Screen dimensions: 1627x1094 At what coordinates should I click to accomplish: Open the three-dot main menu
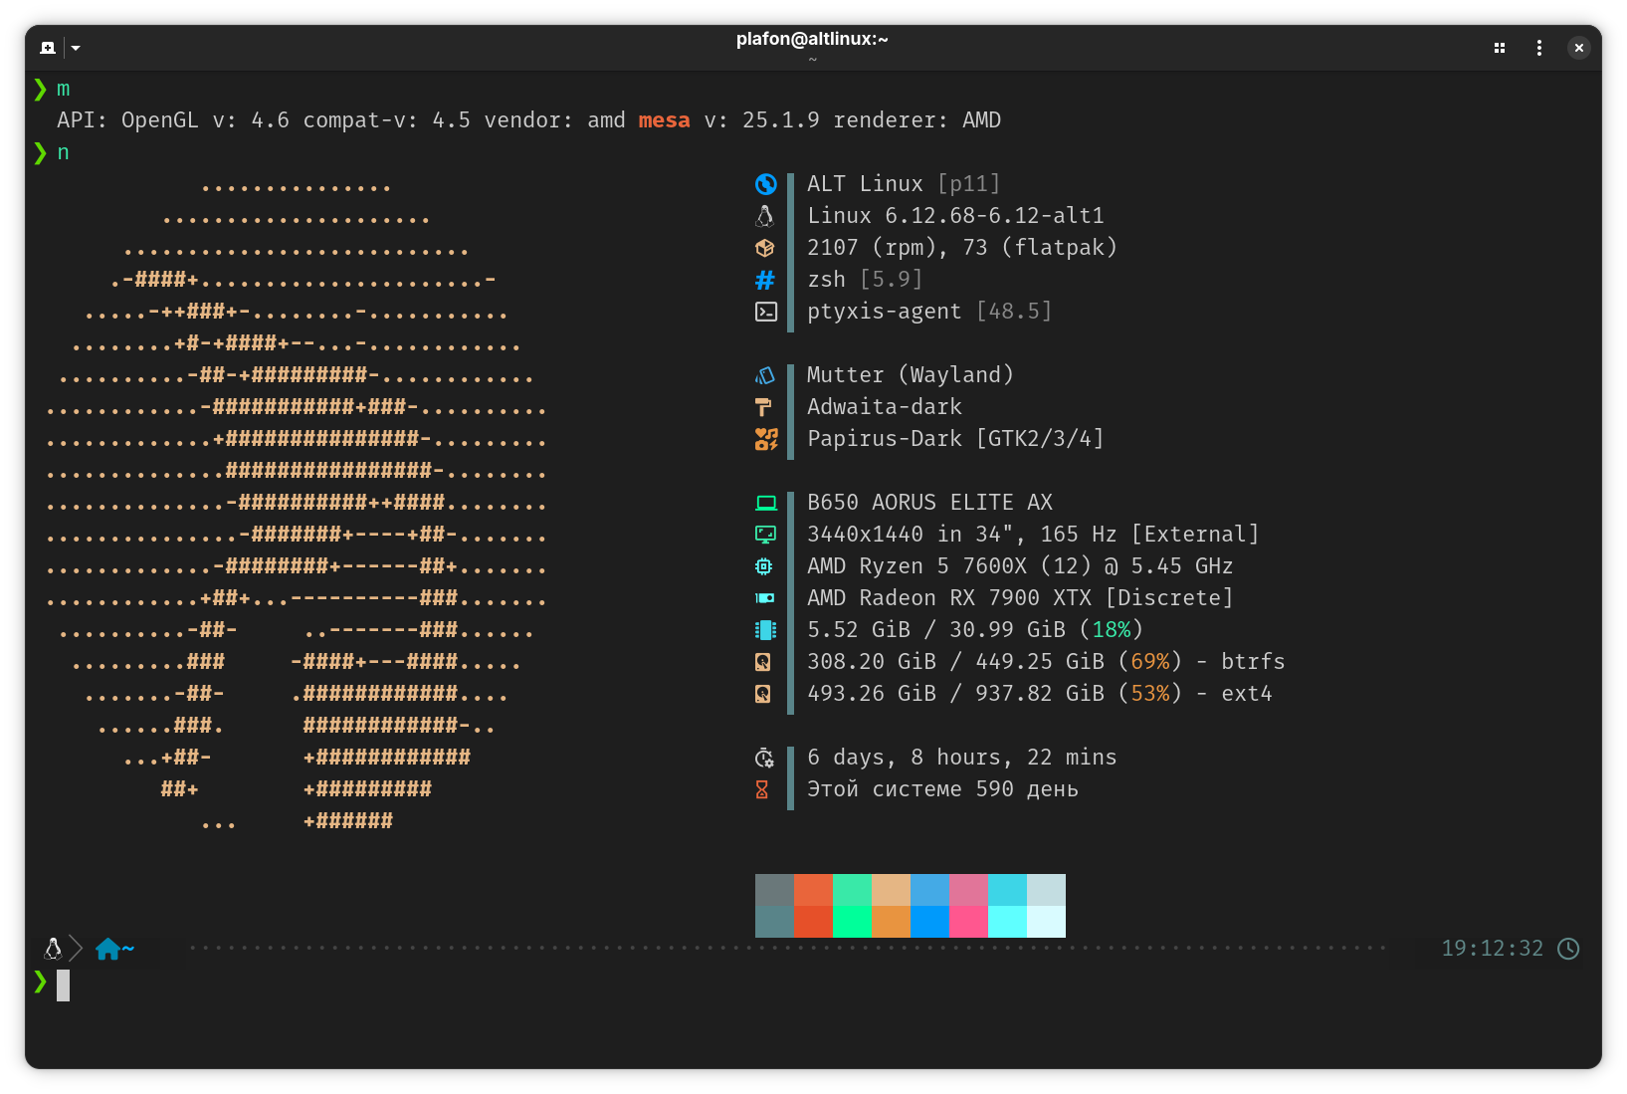[x=1539, y=48]
